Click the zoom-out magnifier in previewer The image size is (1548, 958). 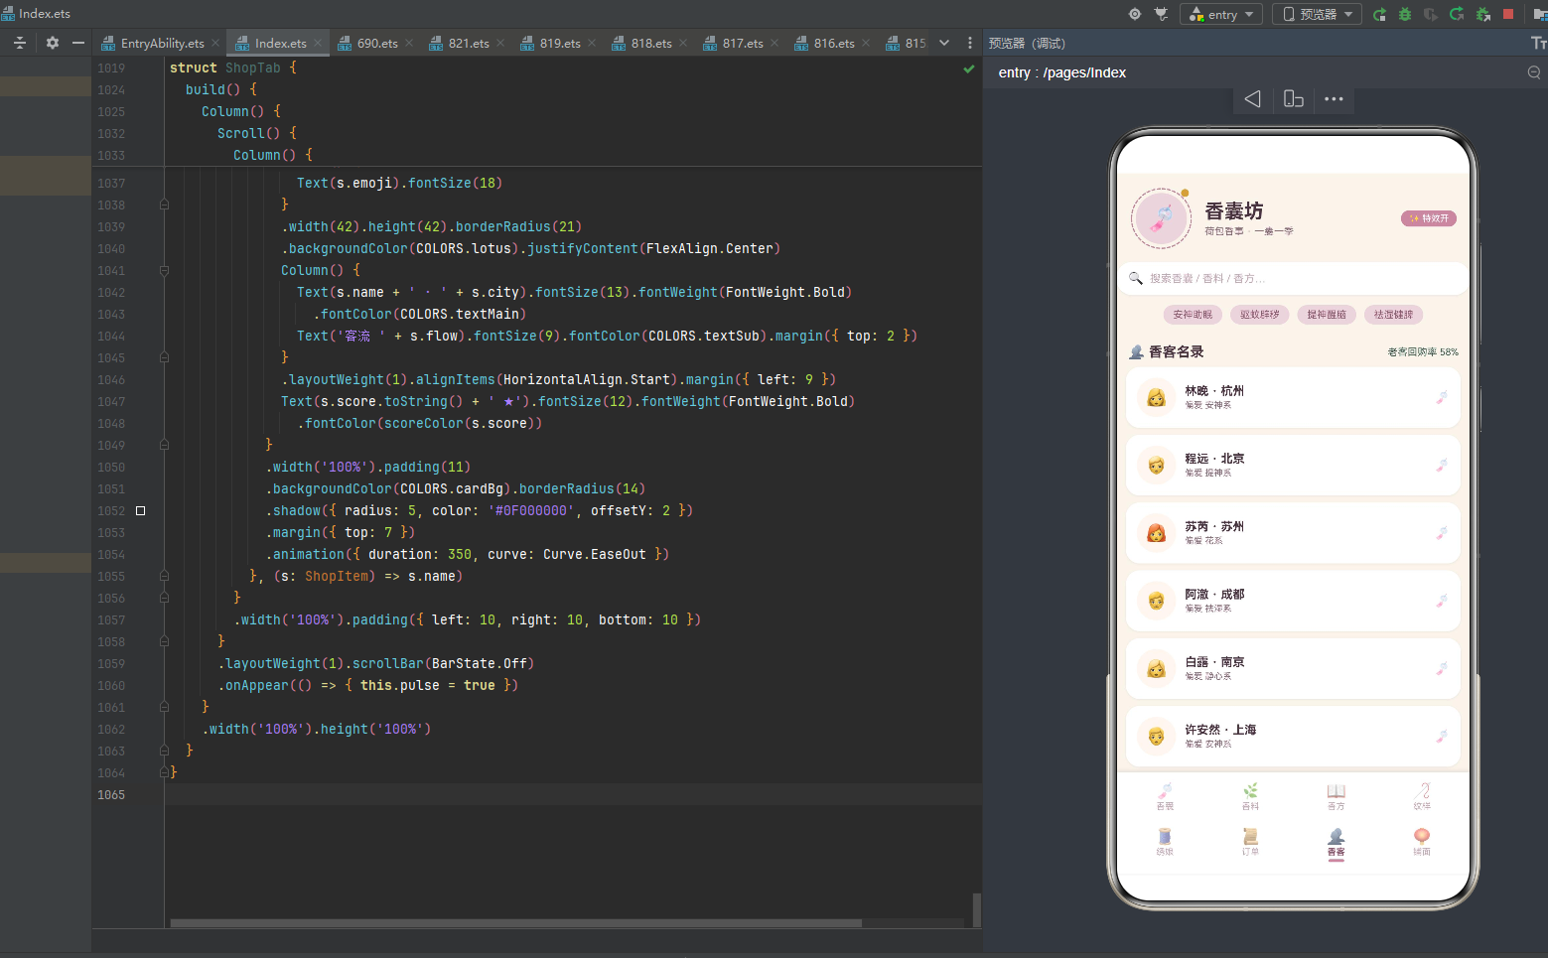coord(1534,72)
